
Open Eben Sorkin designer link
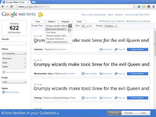point(70,74)
